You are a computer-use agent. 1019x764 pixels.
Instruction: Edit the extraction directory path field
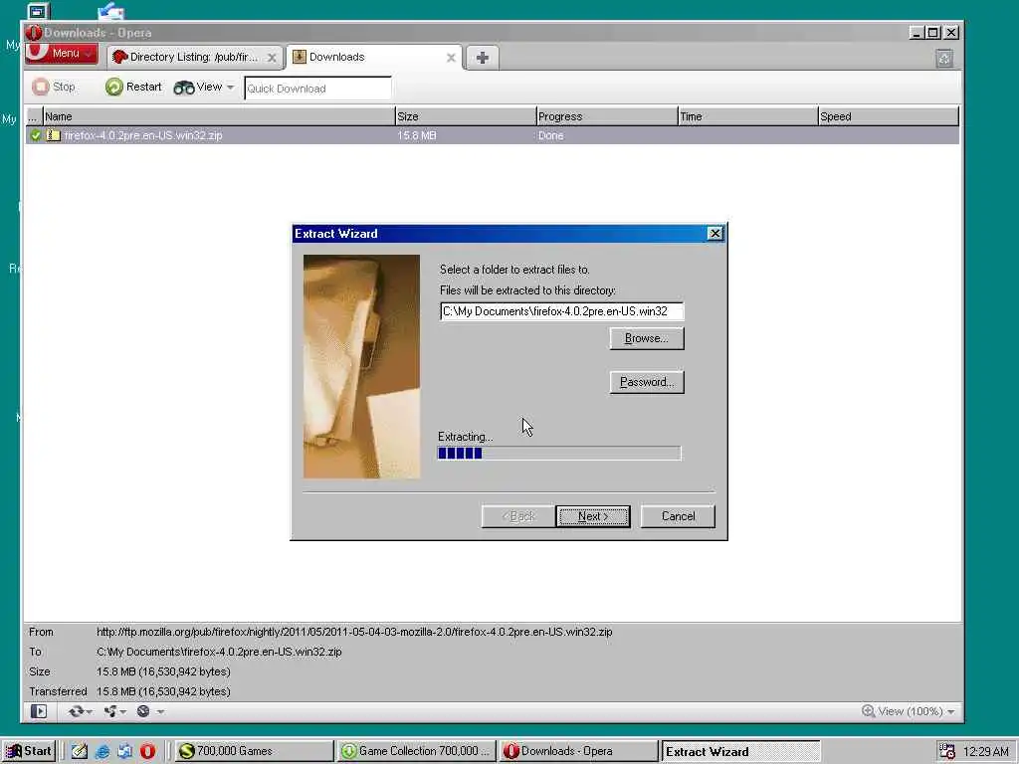(x=561, y=311)
